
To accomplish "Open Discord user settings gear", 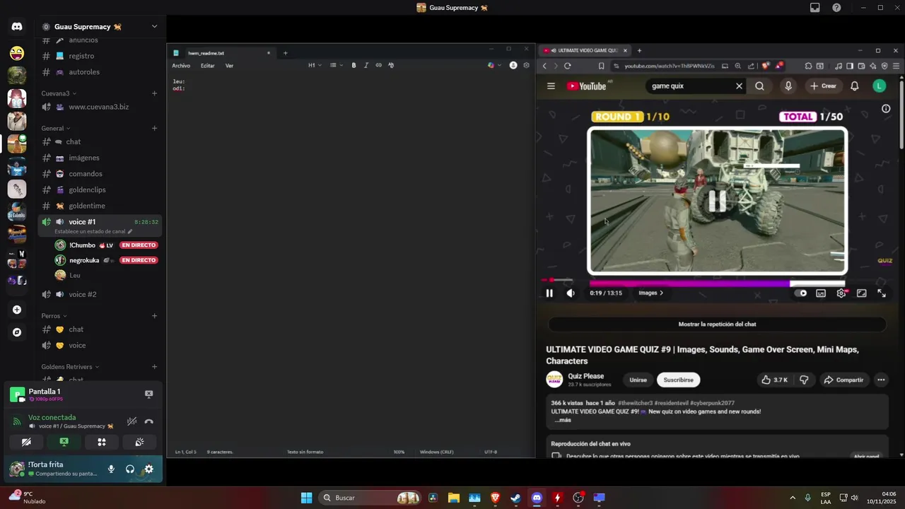I will coord(148,469).
